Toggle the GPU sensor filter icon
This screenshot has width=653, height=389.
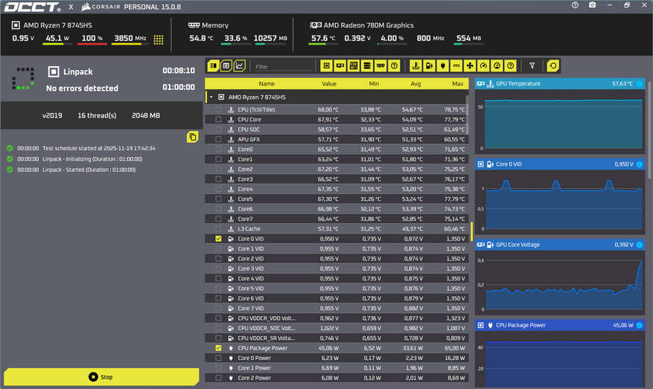click(x=340, y=65)
